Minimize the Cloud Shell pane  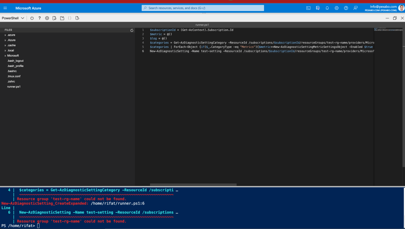387,18
